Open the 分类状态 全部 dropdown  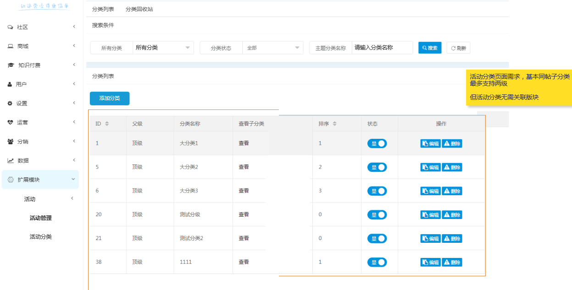tap(273, 48)
